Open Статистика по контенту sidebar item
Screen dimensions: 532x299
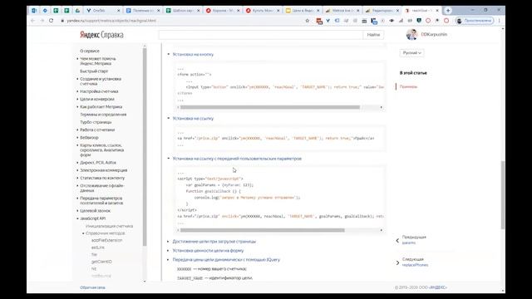tap(102, 178)
